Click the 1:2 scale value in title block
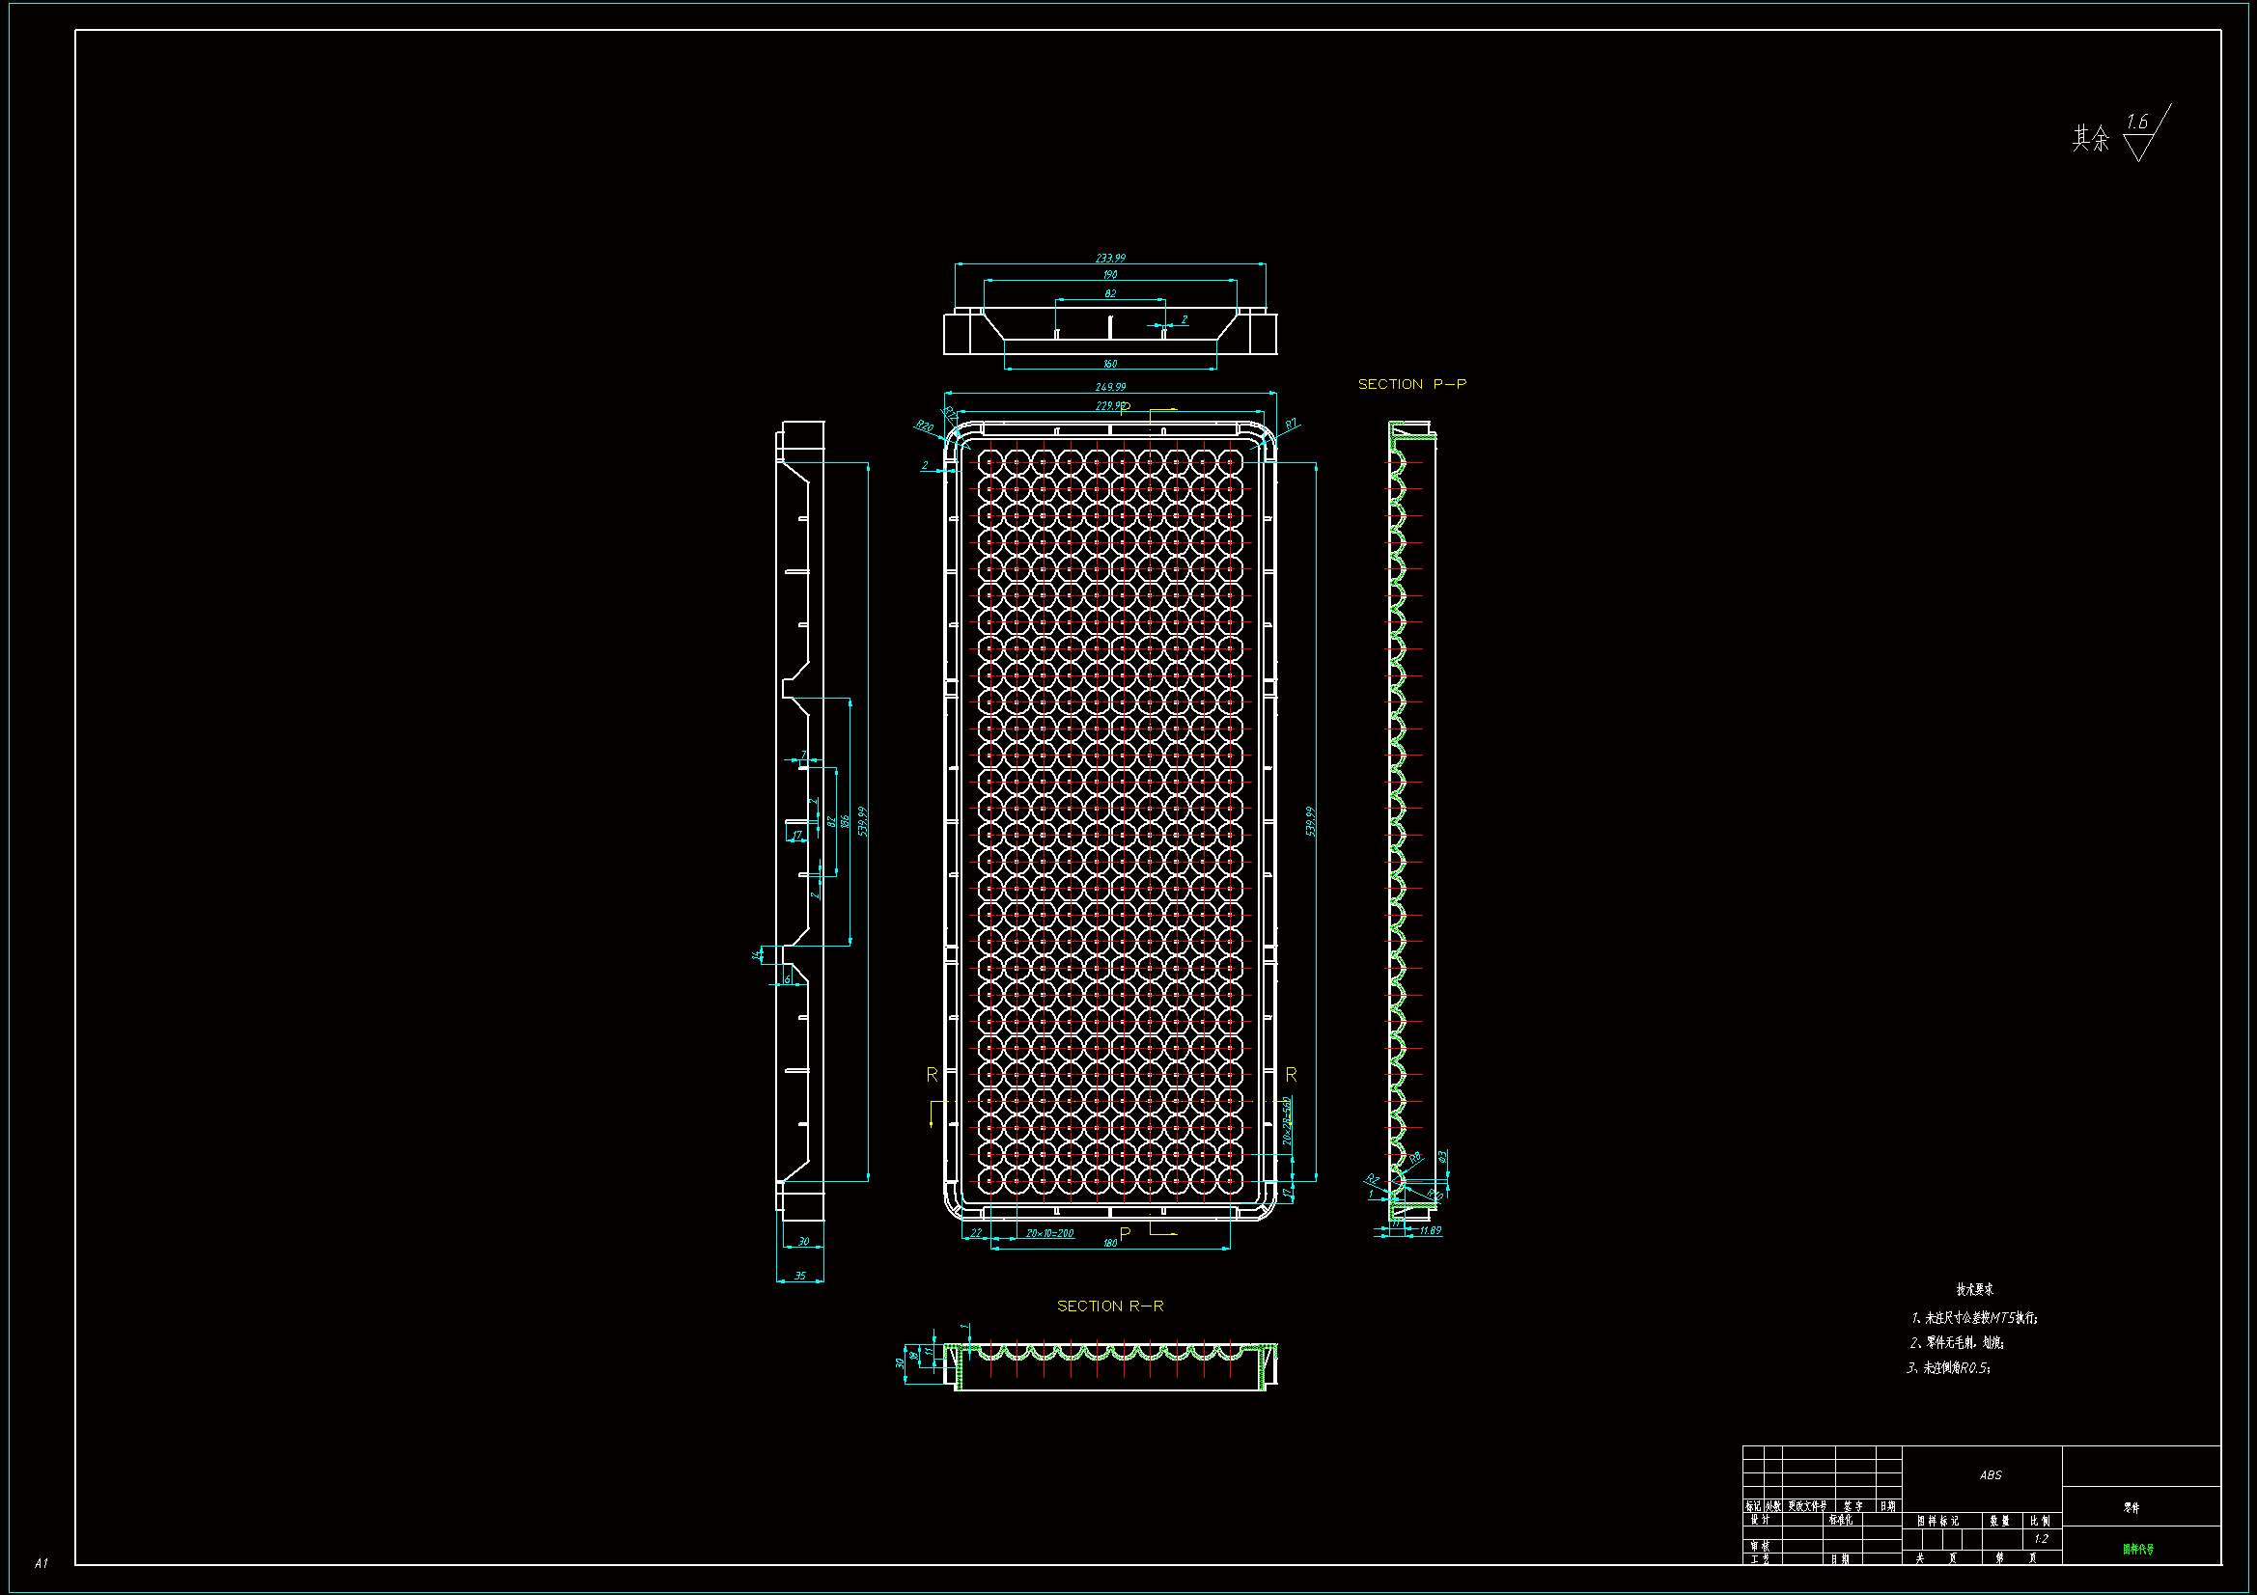Screen dimensions: 2257x1595 2041,1539
